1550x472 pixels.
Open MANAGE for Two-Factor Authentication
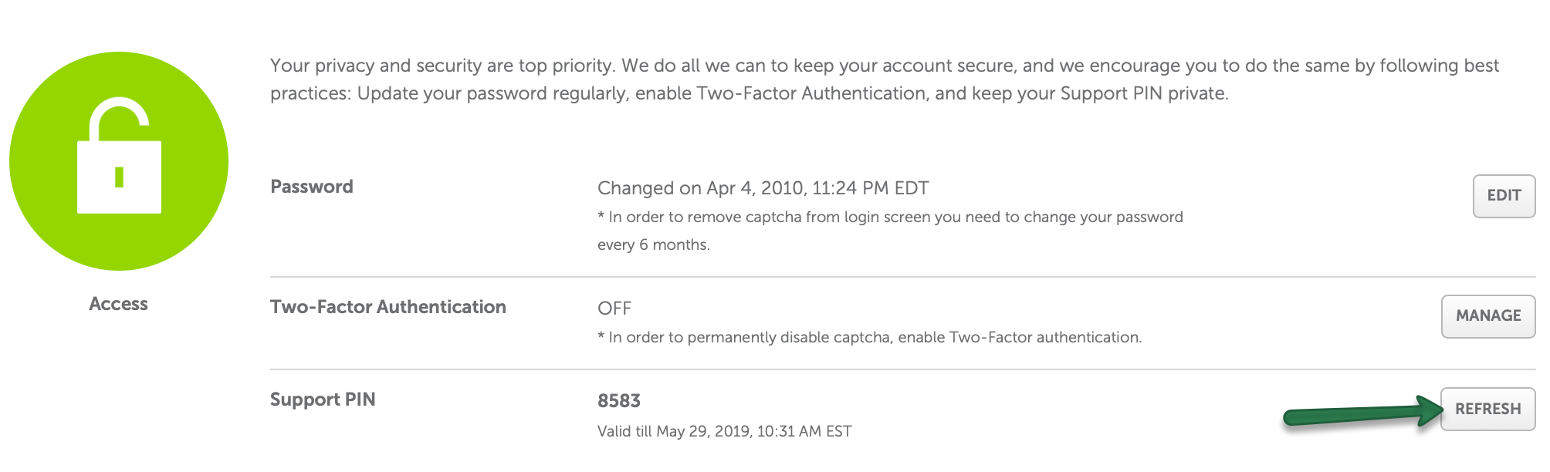(x=1488, y=316)
